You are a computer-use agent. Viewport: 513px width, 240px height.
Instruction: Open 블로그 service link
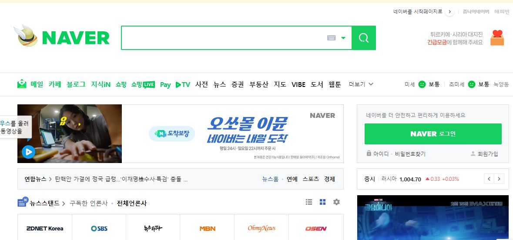(x=76, y=84)
